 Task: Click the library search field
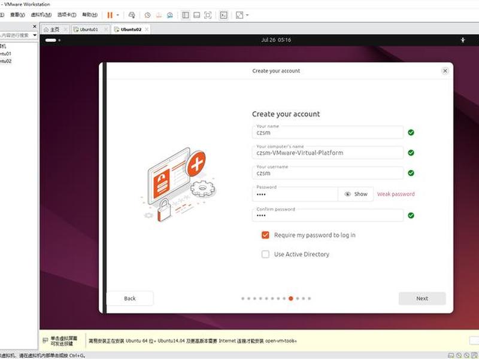tap(16, 35)
